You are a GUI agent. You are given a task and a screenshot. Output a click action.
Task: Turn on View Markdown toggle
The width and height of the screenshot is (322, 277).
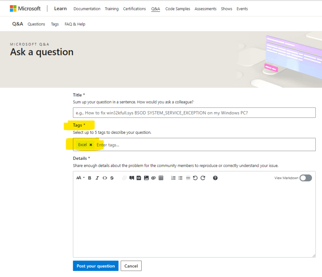pos(305,178)
